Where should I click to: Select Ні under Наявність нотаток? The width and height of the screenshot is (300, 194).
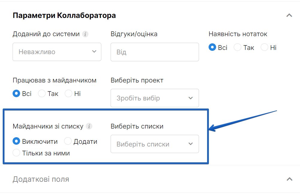(264, 48)
